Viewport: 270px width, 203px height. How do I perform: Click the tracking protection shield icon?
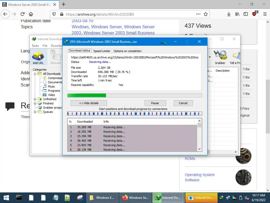coord(54,14)
